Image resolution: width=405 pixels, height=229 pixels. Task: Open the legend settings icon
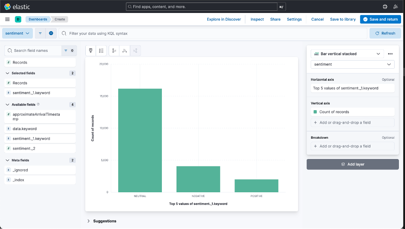101,51
